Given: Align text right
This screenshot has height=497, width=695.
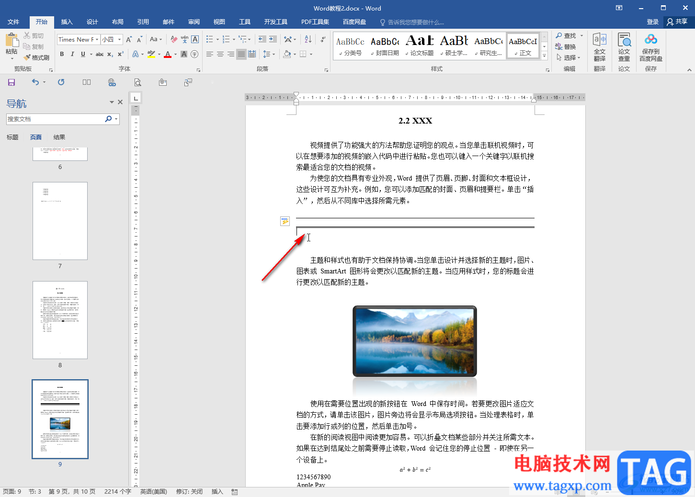Looking at the screenshot, I should [x=231, y=54].
